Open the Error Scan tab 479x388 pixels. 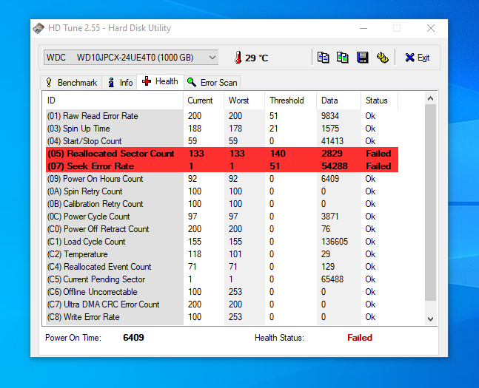coord(212,83)
